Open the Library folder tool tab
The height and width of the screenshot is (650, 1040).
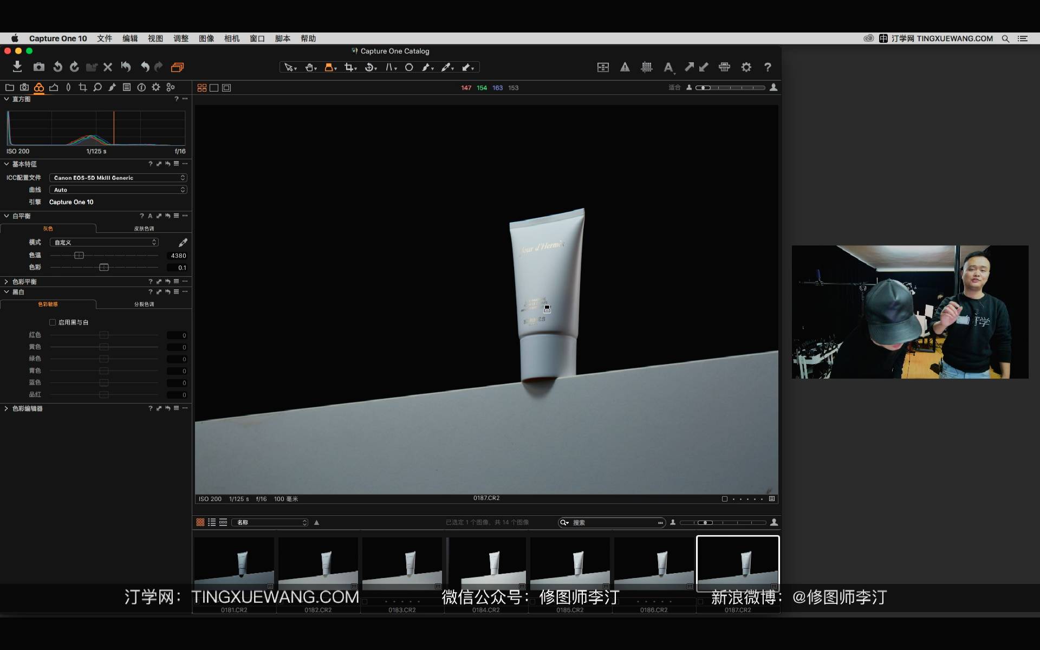coord(10,87)
